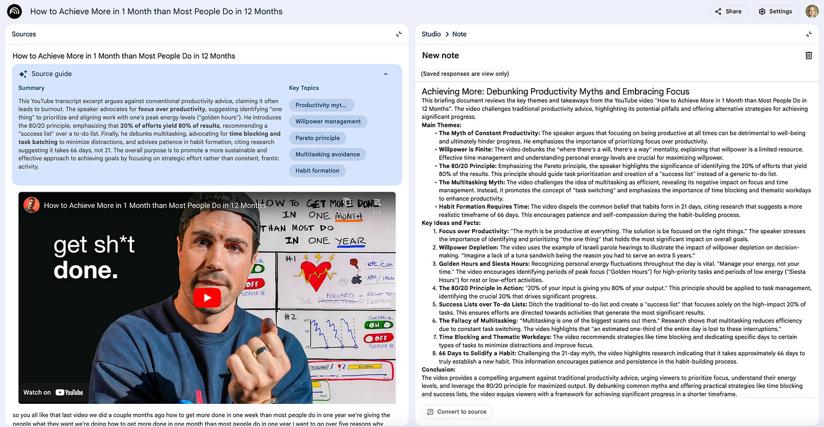Click the Main Themes heading
The height and width of the screenshot is (427, 824).
(x=441, y=125)
